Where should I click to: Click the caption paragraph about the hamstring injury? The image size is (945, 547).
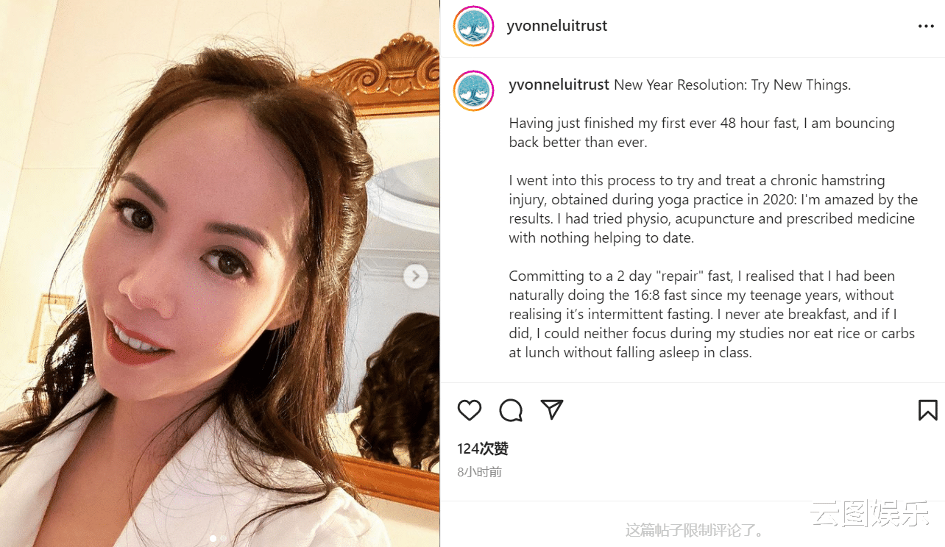(712, 209)
